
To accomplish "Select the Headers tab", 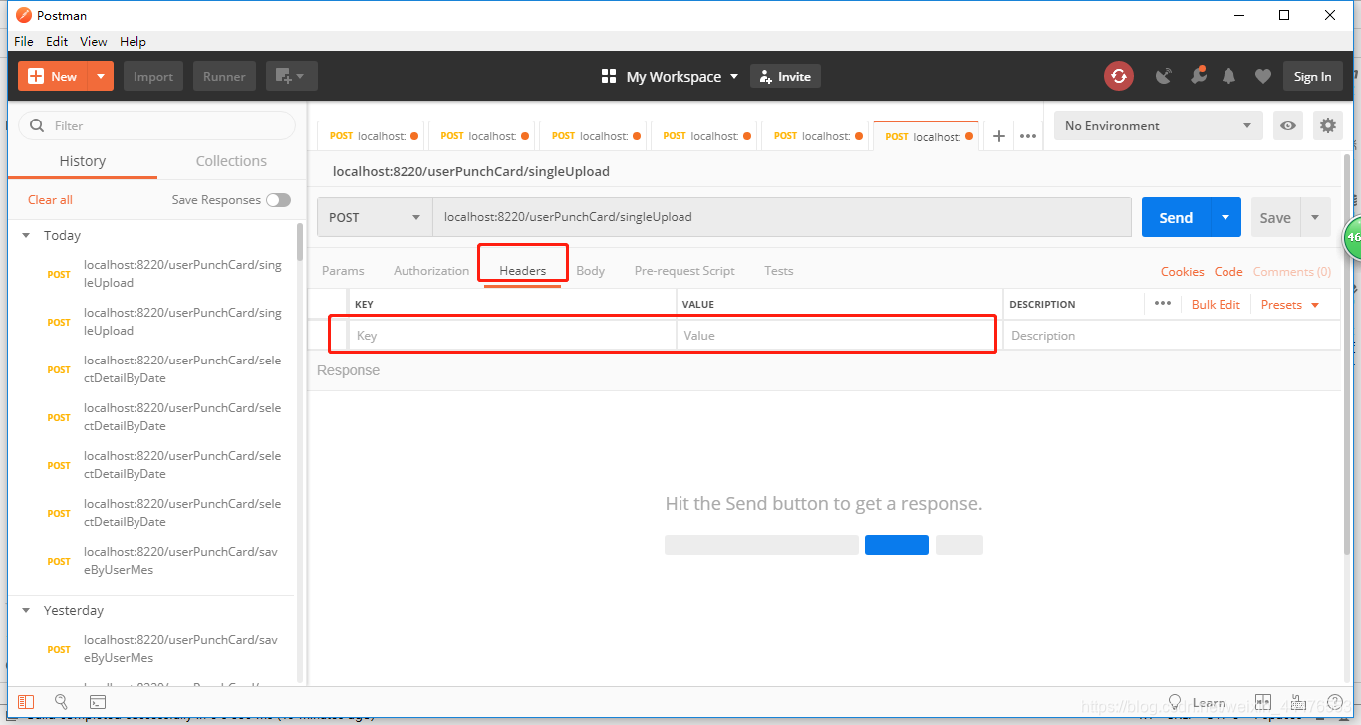I will 523,270.
